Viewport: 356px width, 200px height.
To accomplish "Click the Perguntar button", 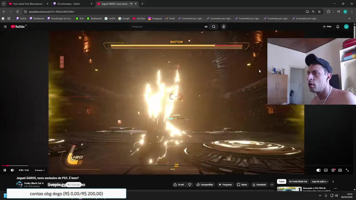I will (x=225, y=184).
